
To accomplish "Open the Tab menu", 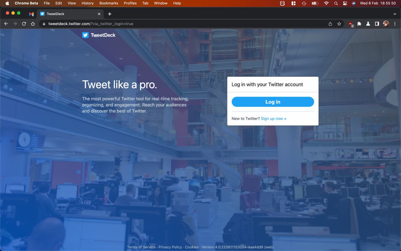I will (145, 3).
